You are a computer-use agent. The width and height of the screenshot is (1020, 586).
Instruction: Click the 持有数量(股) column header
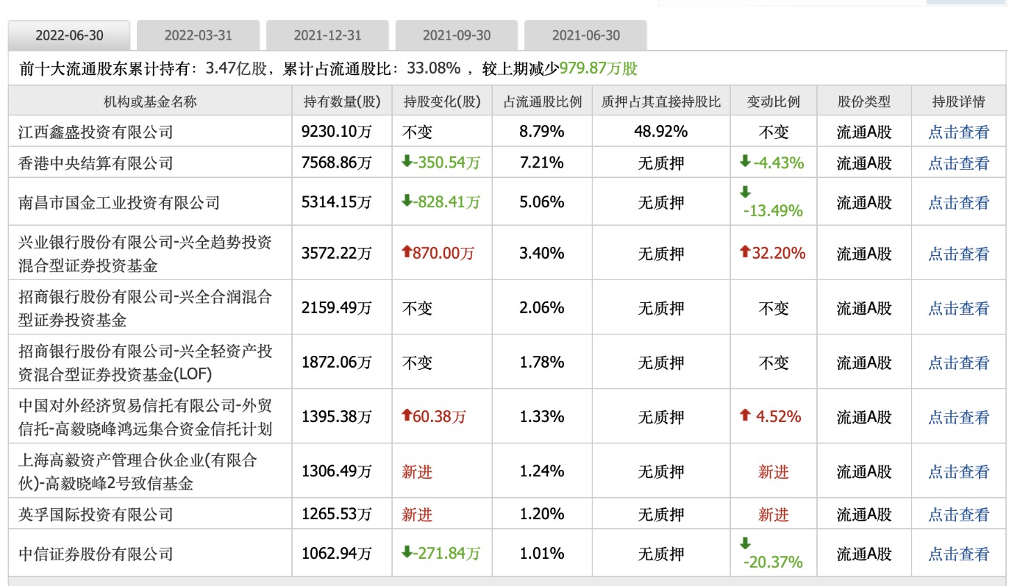[342, 101]
